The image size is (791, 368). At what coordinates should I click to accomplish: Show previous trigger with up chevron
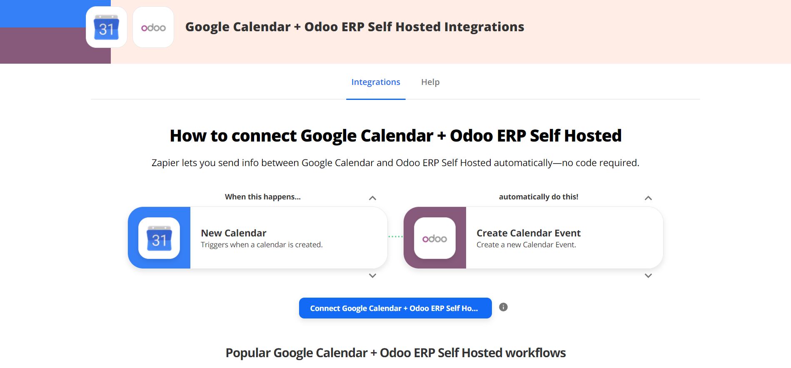372,198
